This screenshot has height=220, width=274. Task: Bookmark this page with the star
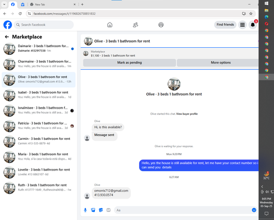coord(251,14)
